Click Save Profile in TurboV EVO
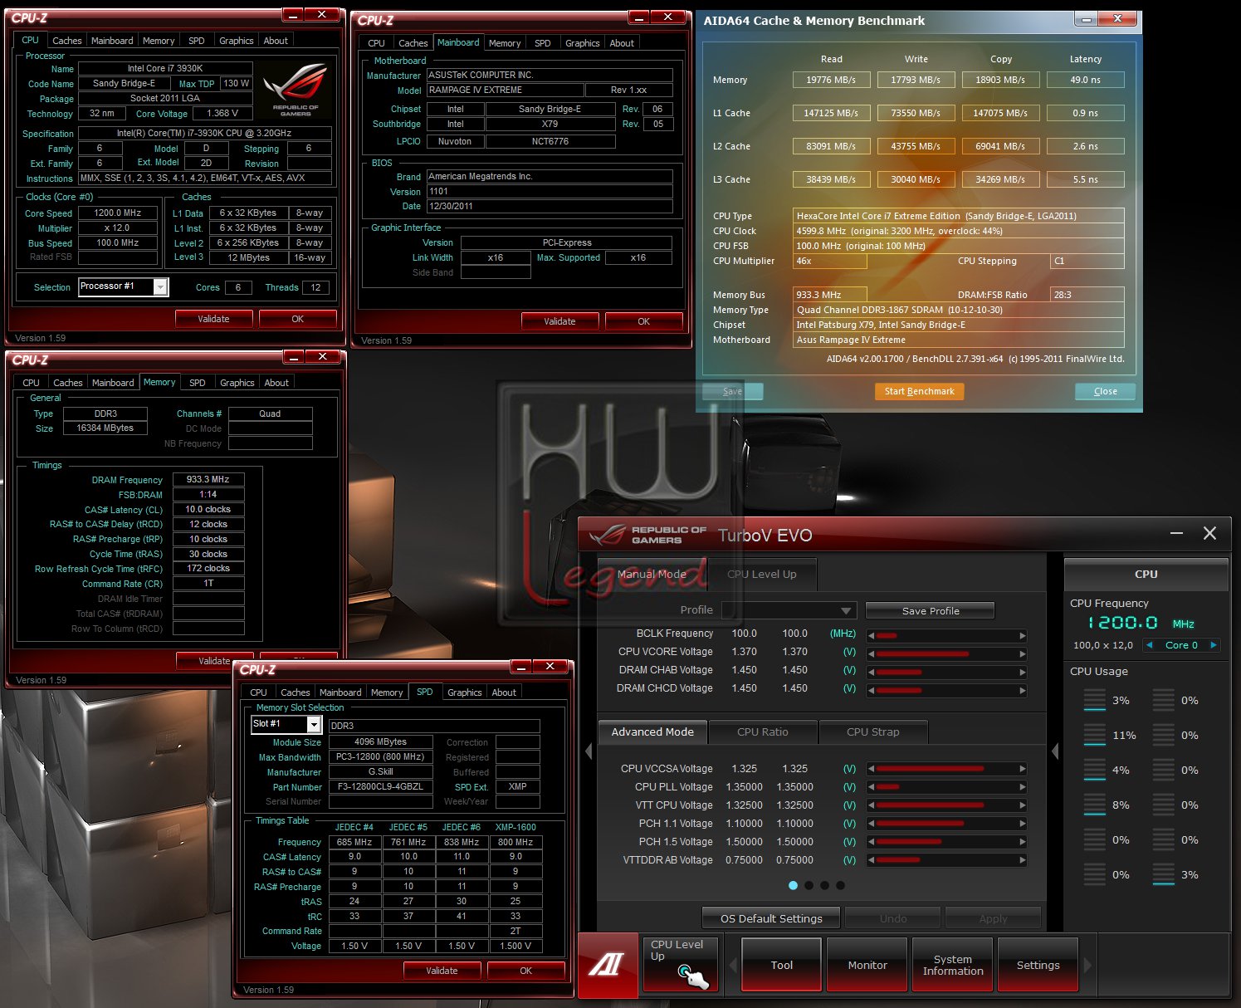1241x1008 pixels. coord(930,610)
